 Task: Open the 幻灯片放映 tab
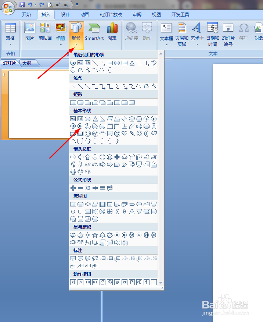pyautogui.click(x=111, y=15)
